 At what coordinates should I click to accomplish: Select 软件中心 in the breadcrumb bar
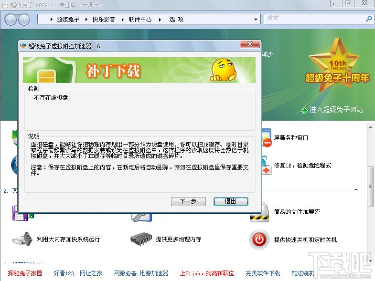(x=140, y=20)
